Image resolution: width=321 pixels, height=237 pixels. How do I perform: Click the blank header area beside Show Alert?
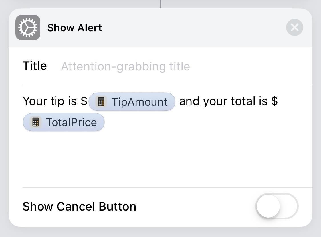(194, 28)
